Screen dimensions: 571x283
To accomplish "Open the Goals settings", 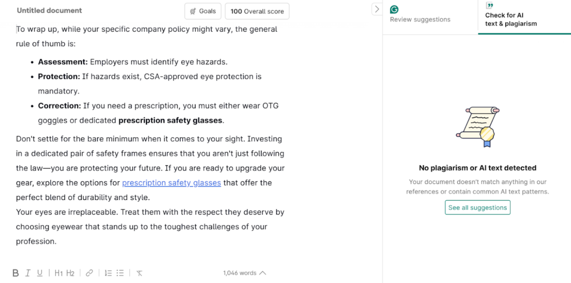I will (203, 11).
